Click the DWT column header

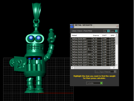(x=106, y=35)
